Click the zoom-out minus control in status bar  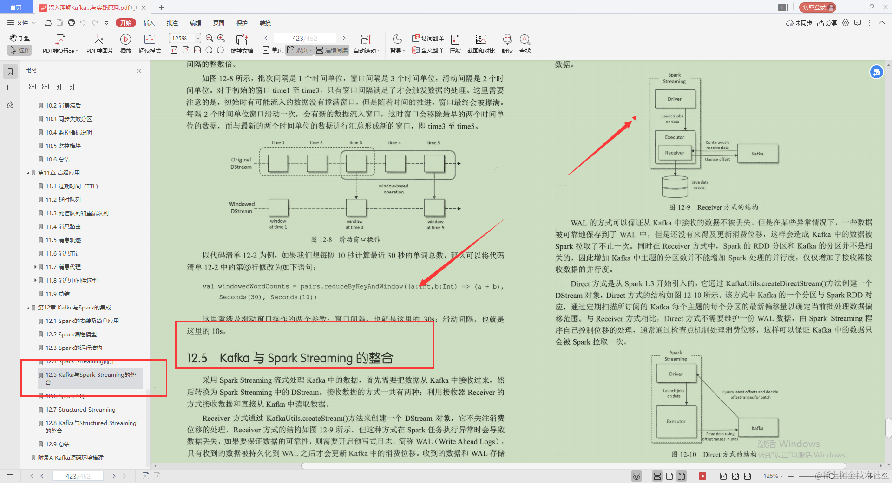point(791,476)
